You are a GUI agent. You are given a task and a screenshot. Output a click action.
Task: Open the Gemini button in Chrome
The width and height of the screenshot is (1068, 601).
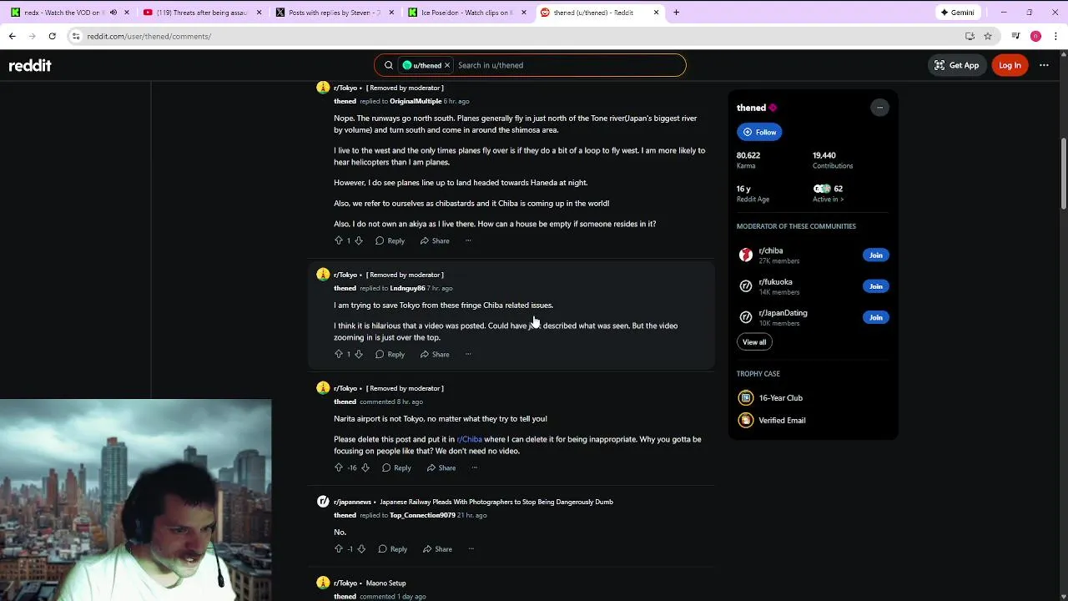pyautogui.click(x=957, y=13)
